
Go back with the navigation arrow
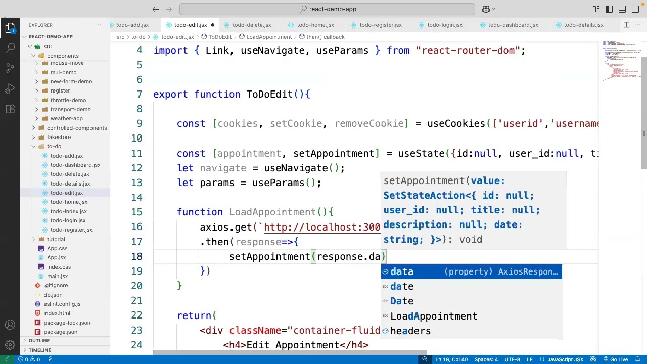coord(156,9)
